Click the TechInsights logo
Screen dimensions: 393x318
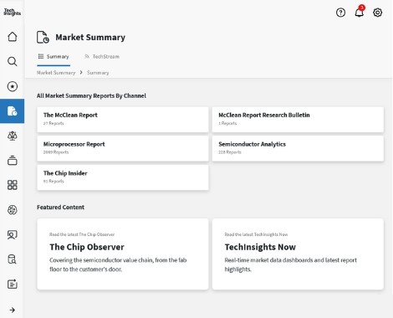click(12, 12)
